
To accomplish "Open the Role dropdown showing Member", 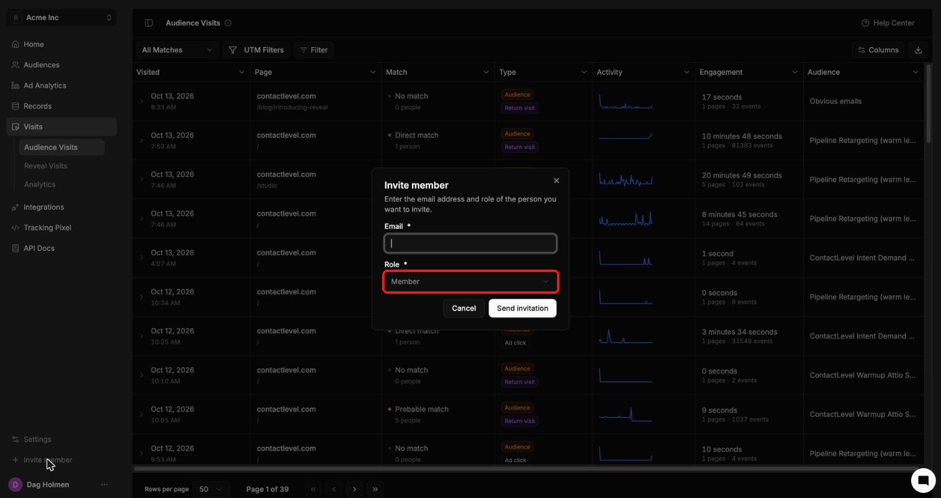I will click(x=470, y=281).
